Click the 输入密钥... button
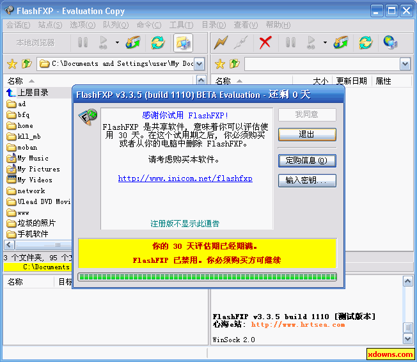 pyautogui.click(x=307, y=180)
